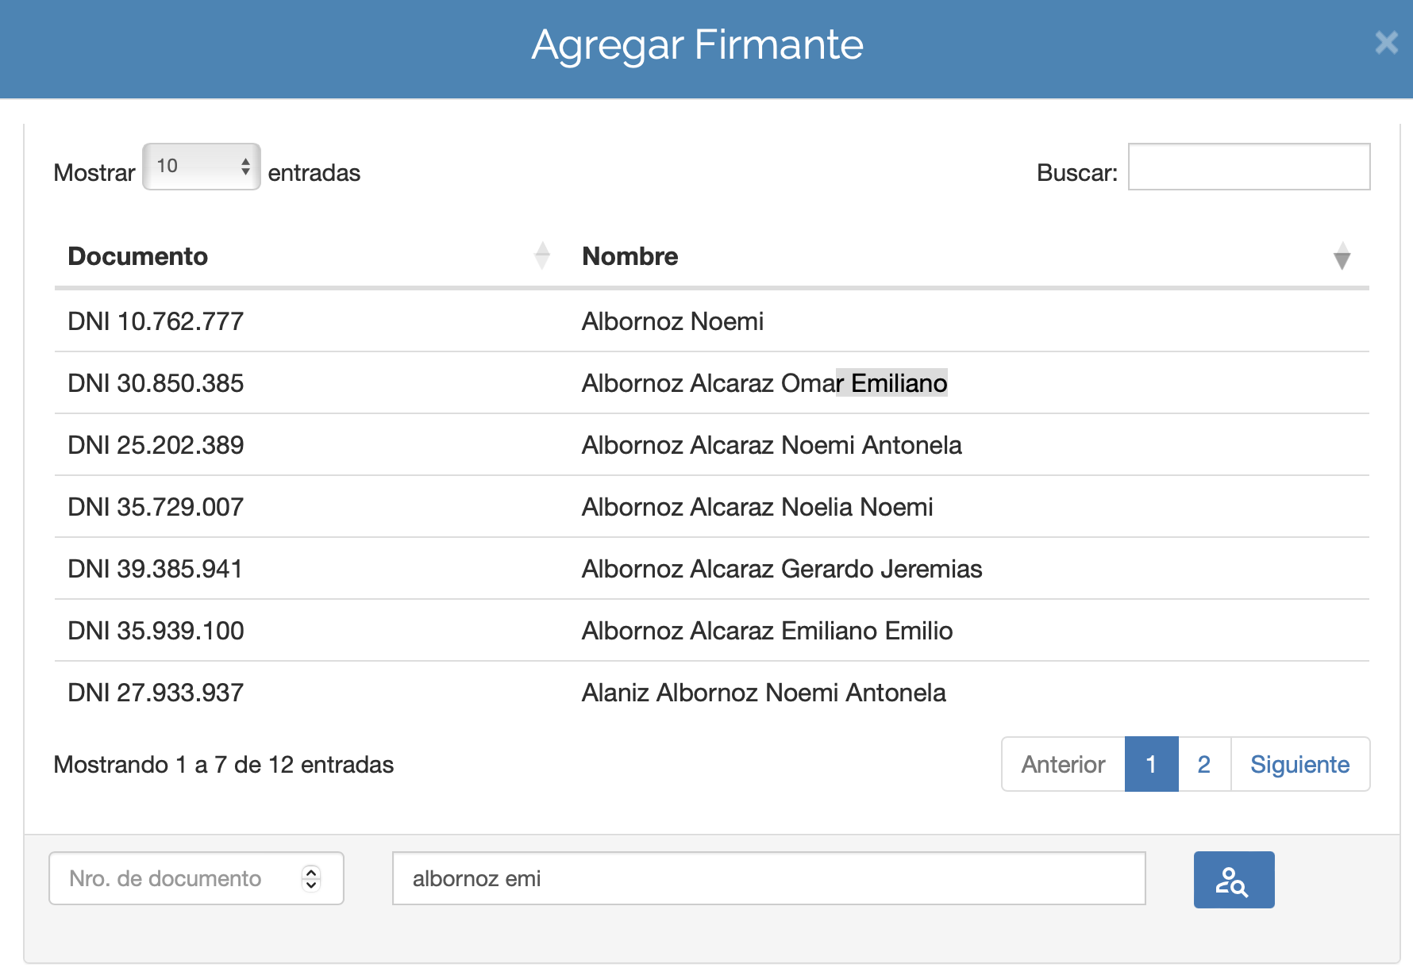Click the Siguiente pagination link
This screenshot has width=1413, height=979.
click(1299, 764)
